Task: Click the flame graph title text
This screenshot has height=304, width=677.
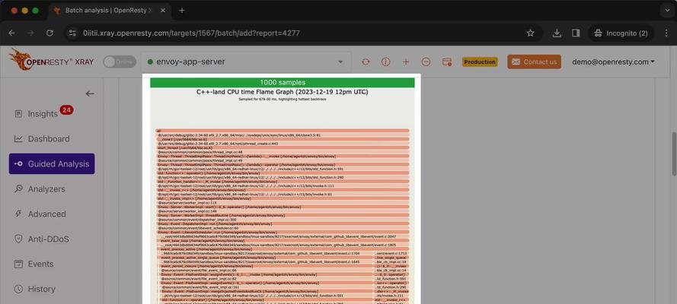Action: [283, 92]
